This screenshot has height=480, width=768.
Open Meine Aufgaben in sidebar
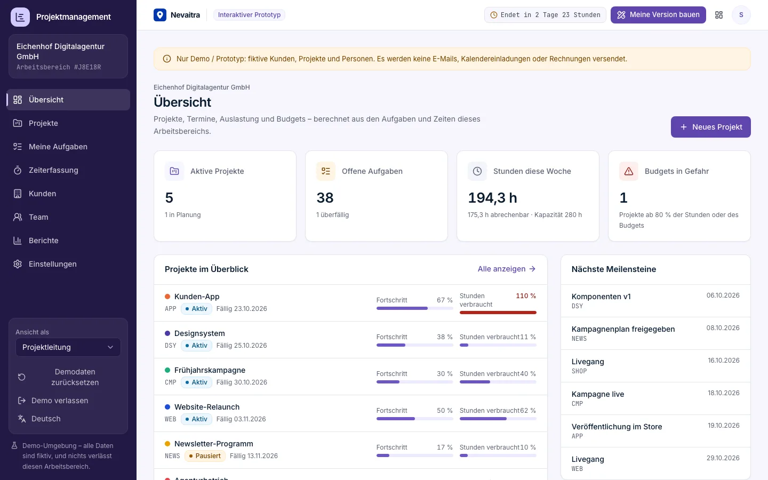click(68, 147)
